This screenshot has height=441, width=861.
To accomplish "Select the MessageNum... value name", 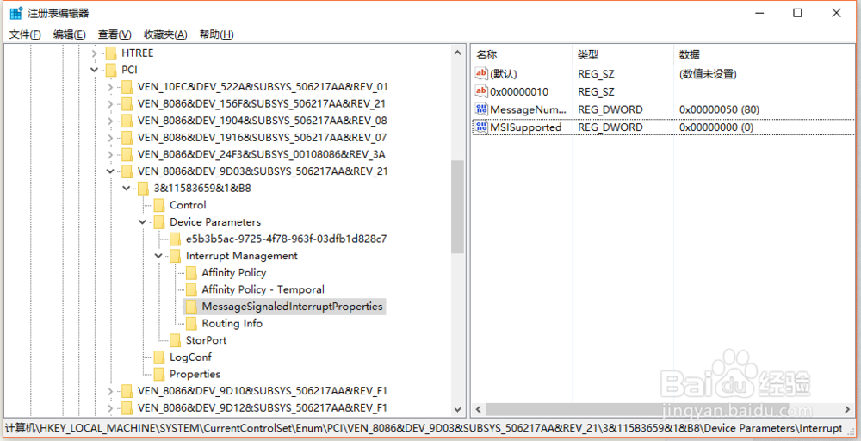I will [x=528, y=109].
